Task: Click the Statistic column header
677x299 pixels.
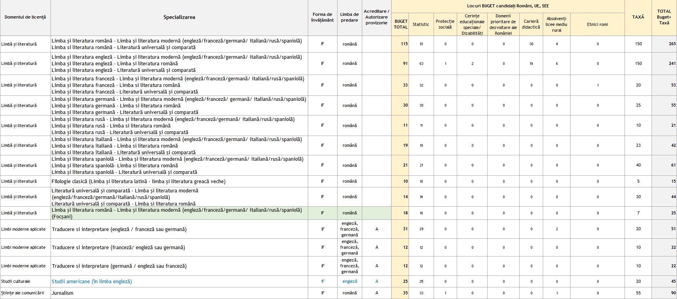Action: pyautogui.click(x=421, y=24)
